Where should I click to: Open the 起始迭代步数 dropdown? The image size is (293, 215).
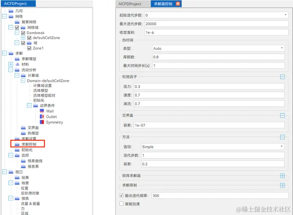click(286, 15)
